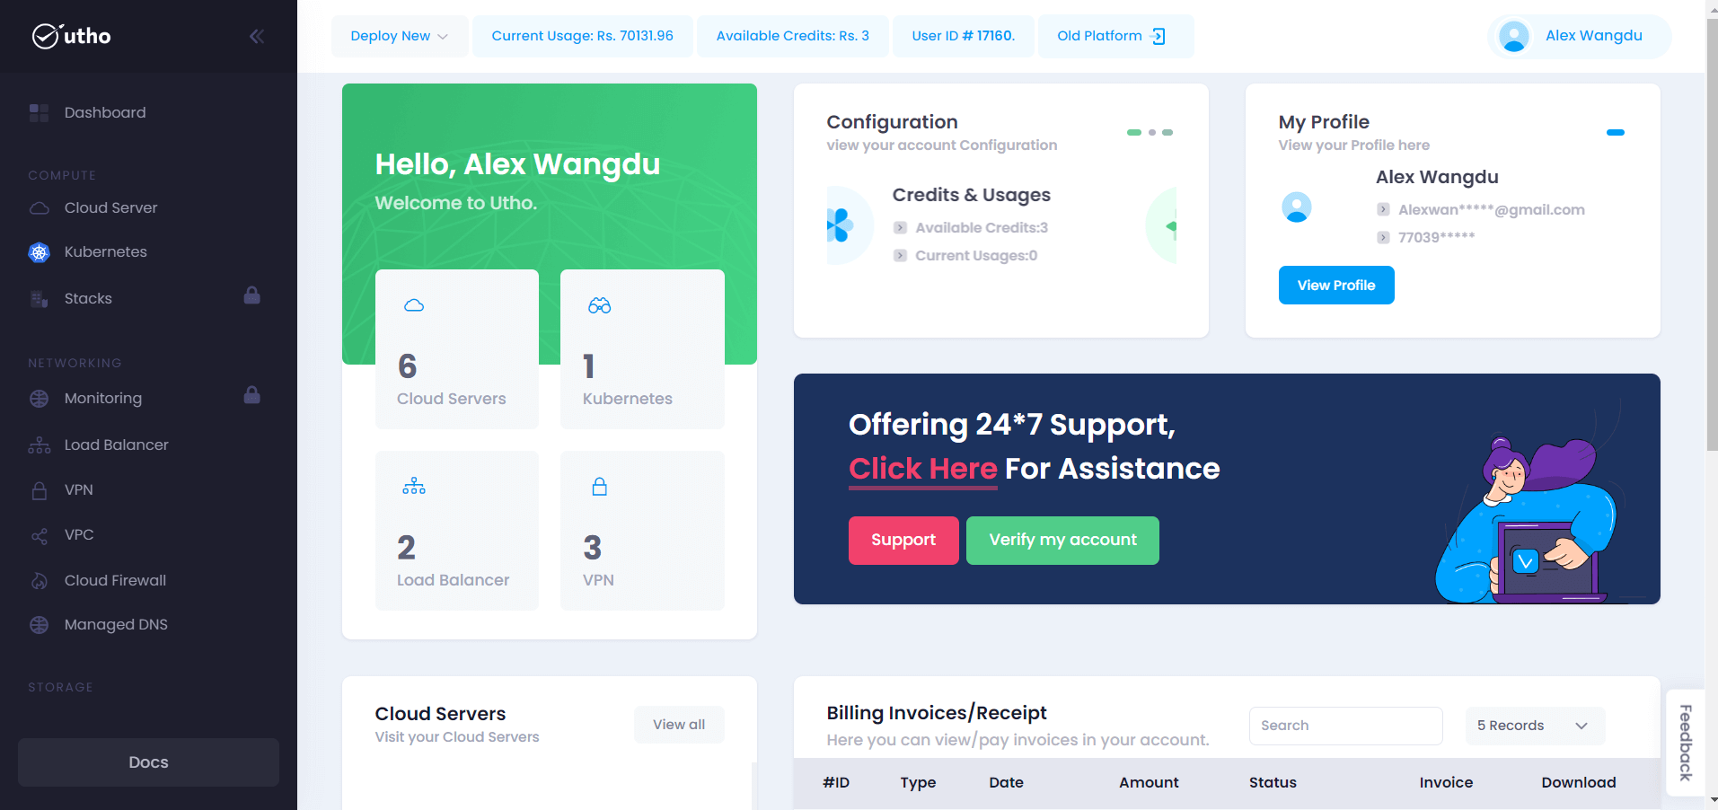Click the Old Platform exit icon
The width and height of the screenshot is (1718, 810).
pyautogui.click(x=1159, y=36)
